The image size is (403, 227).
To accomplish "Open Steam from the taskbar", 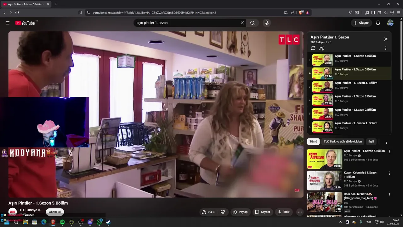I will [x=108, y=222].
